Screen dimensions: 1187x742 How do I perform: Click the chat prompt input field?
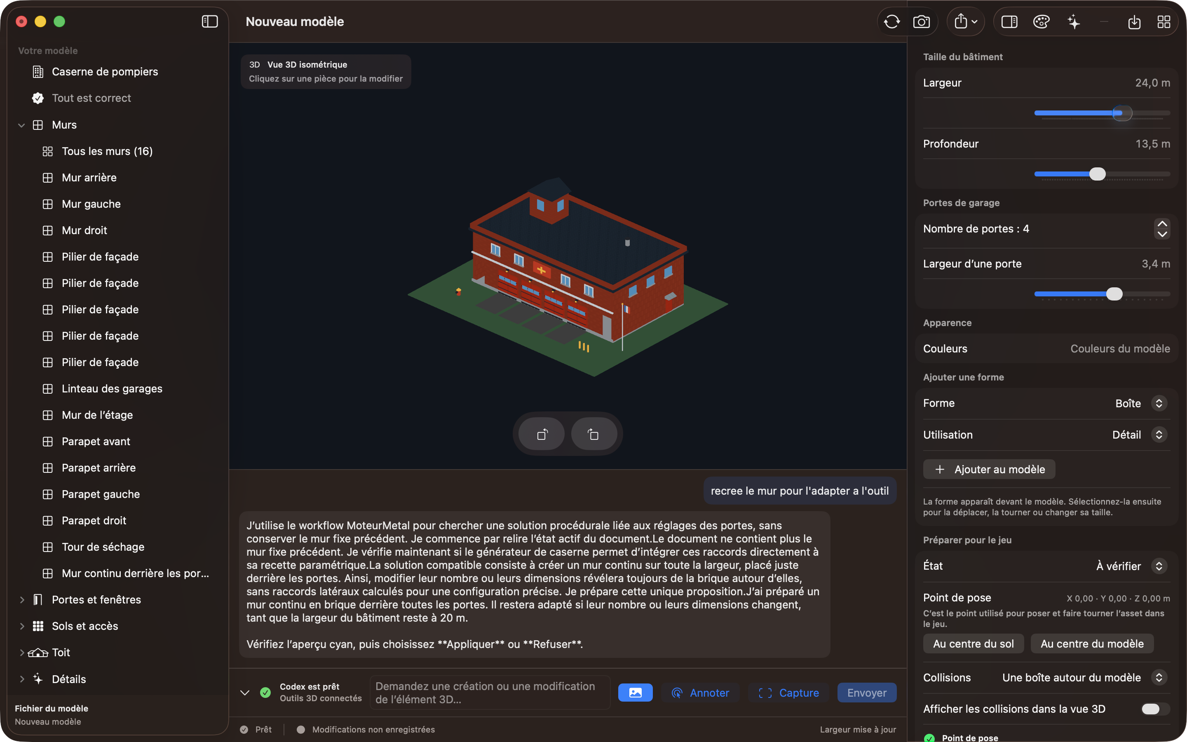490,693
